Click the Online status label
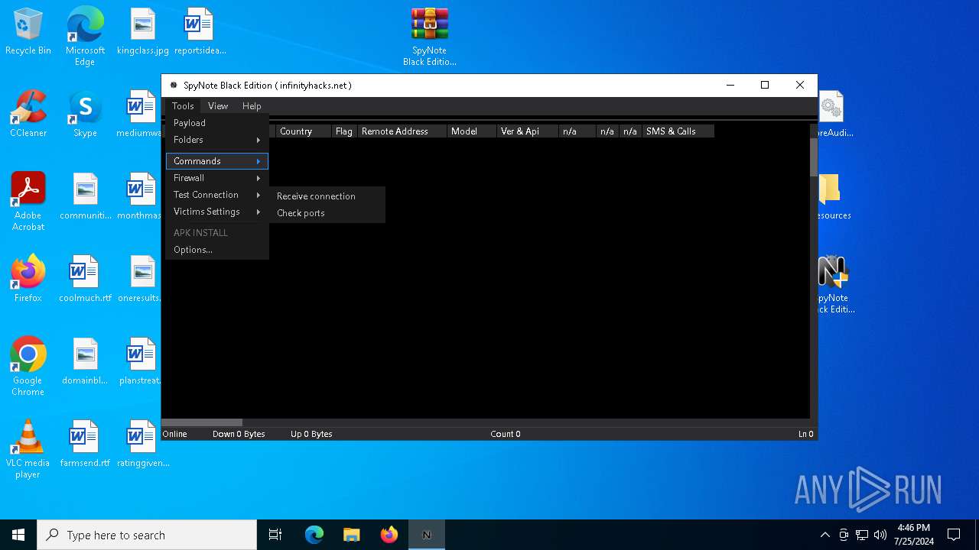 [174, 434]
